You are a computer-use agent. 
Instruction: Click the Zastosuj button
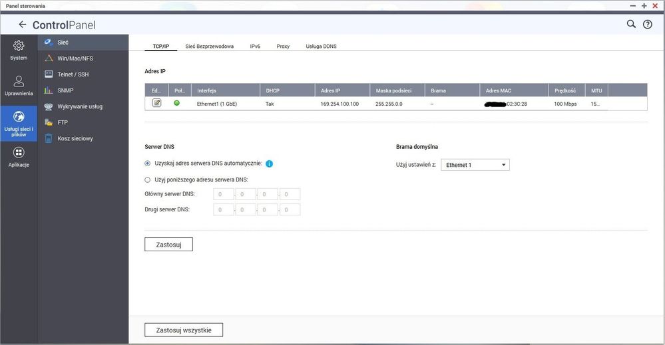click(168, 244)
